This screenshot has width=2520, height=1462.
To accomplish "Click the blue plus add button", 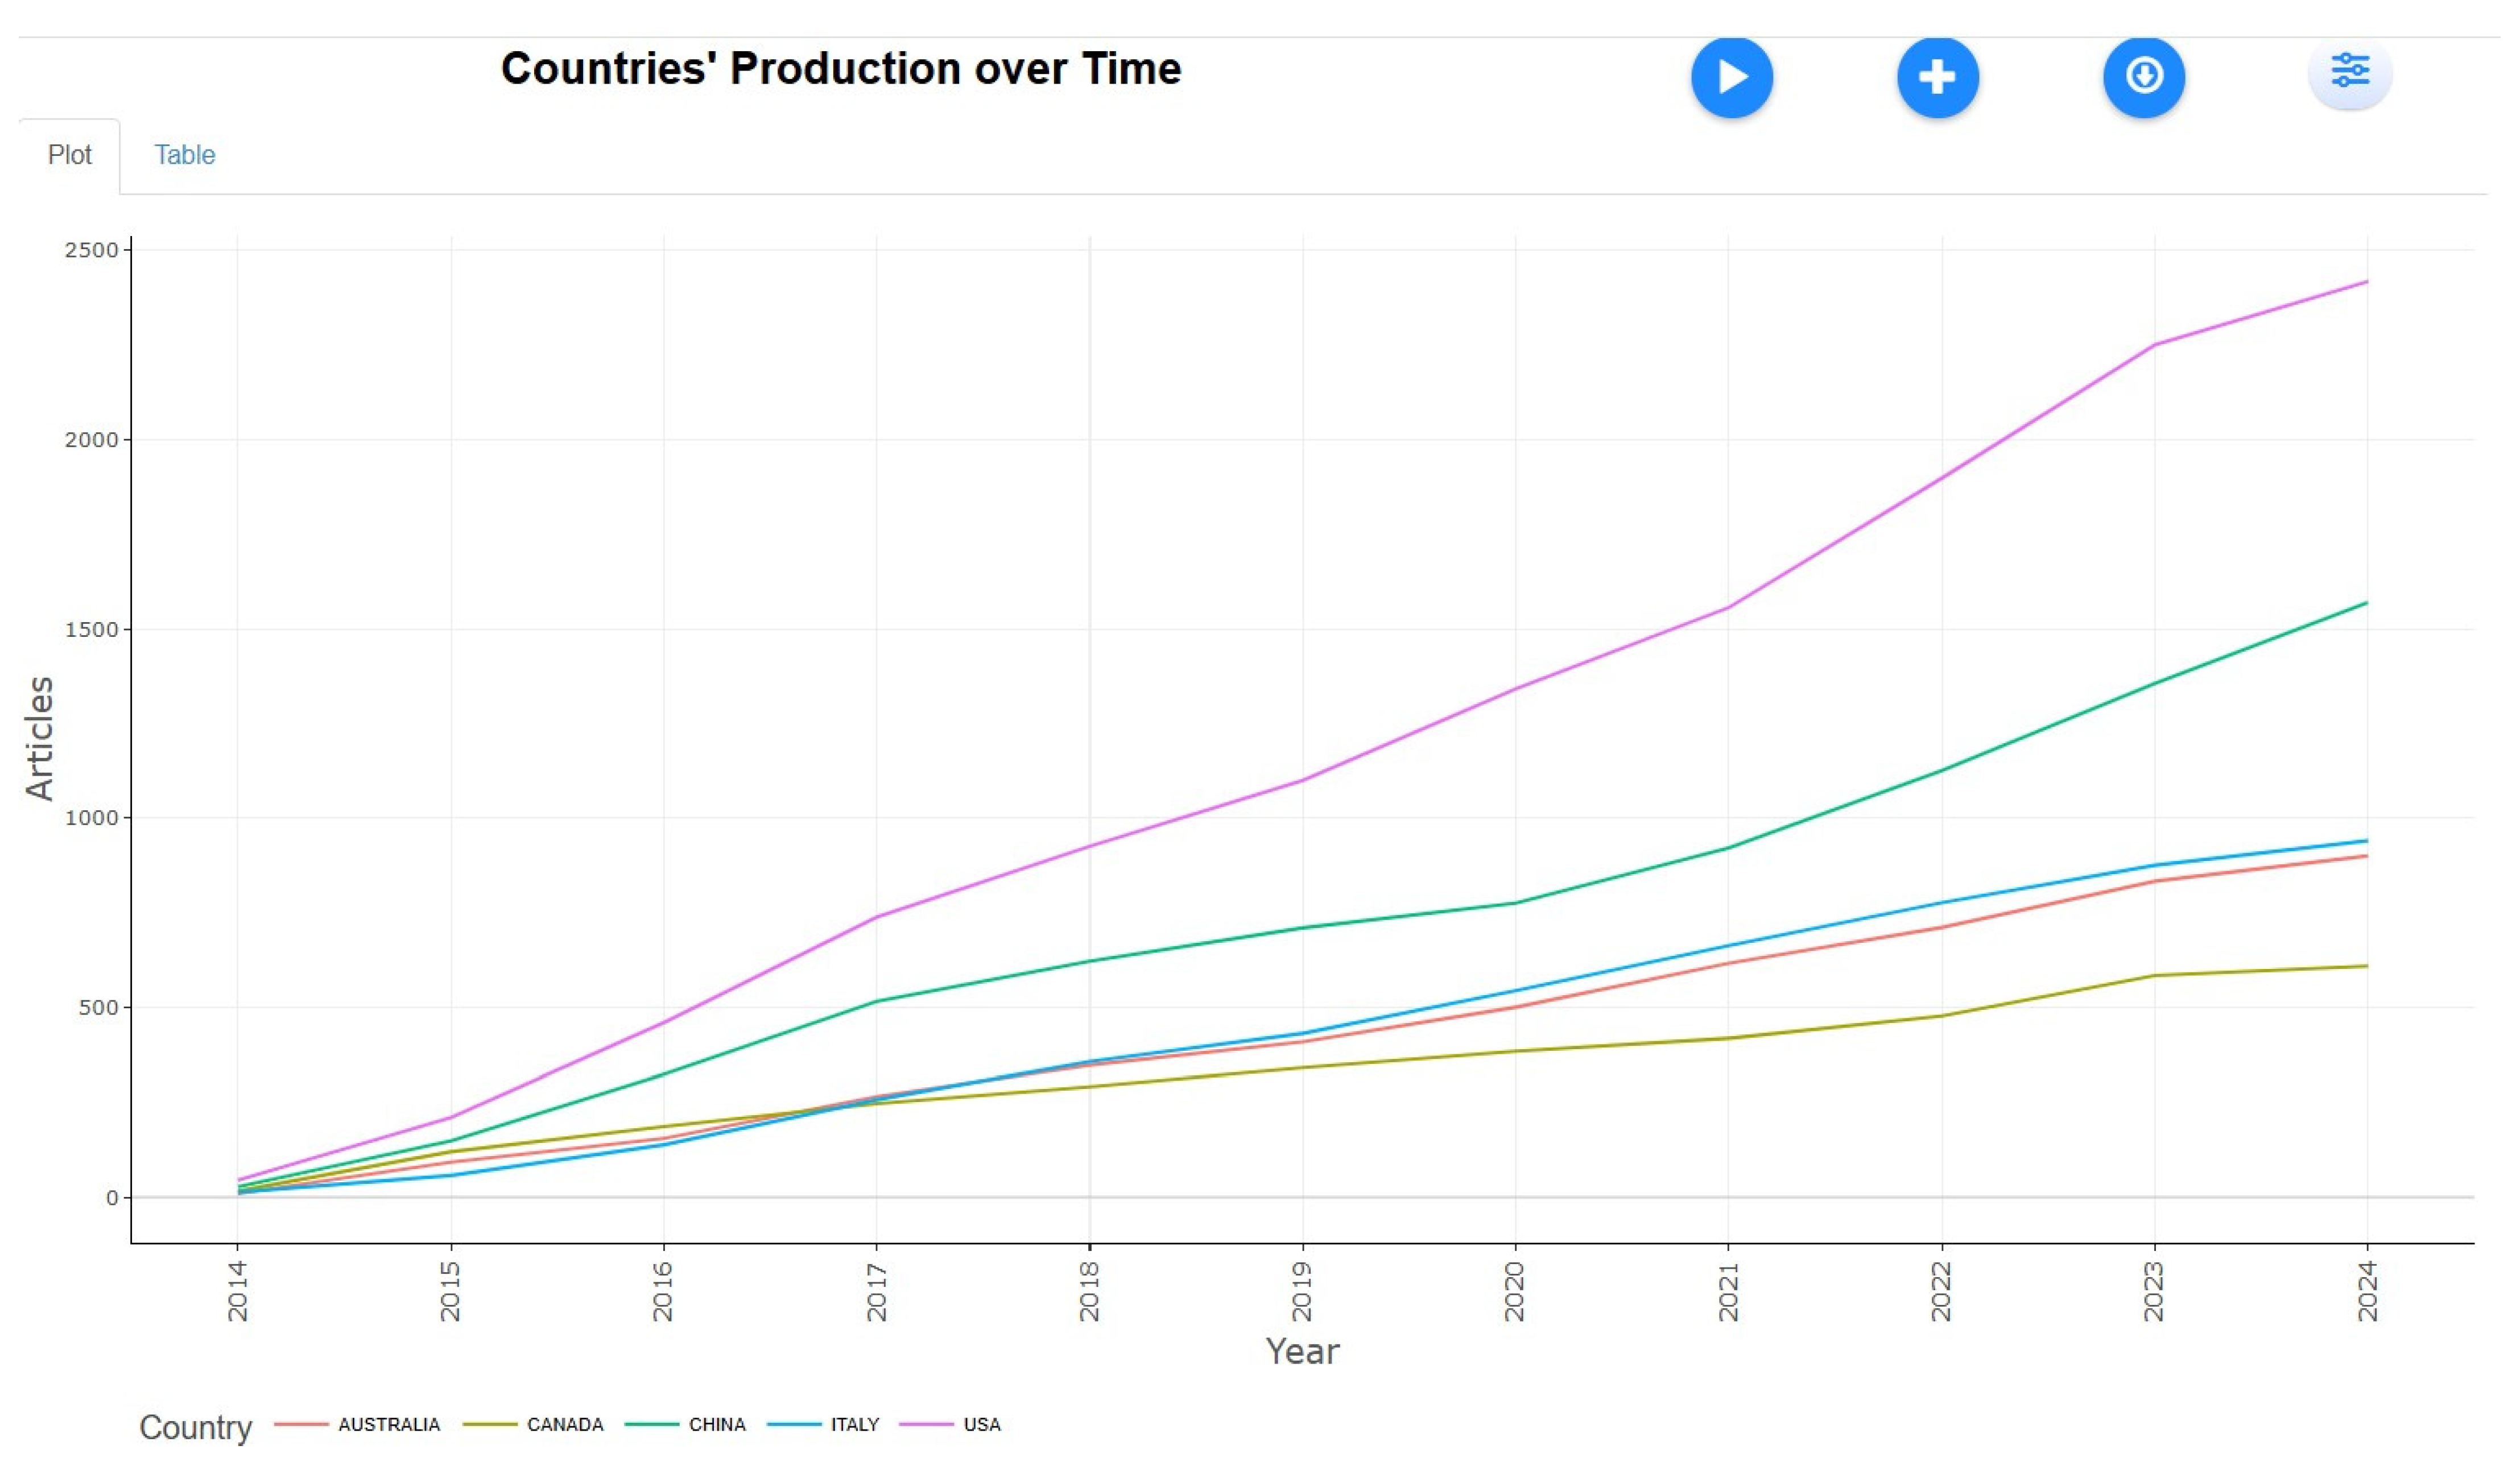I will pyautogui.click(x=1937, y=77).
